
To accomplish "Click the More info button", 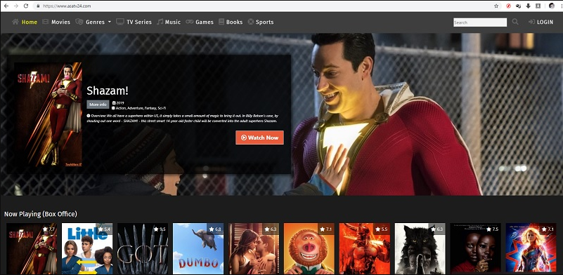I will (x=98, y=105).
